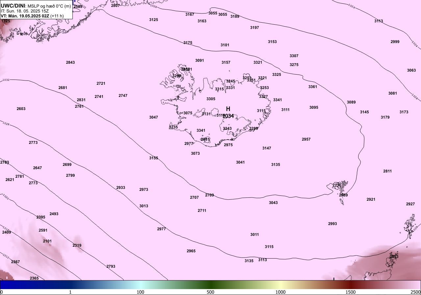Click the height value 2707
Viewport: 421px width, 295px height.
point(194,197)
